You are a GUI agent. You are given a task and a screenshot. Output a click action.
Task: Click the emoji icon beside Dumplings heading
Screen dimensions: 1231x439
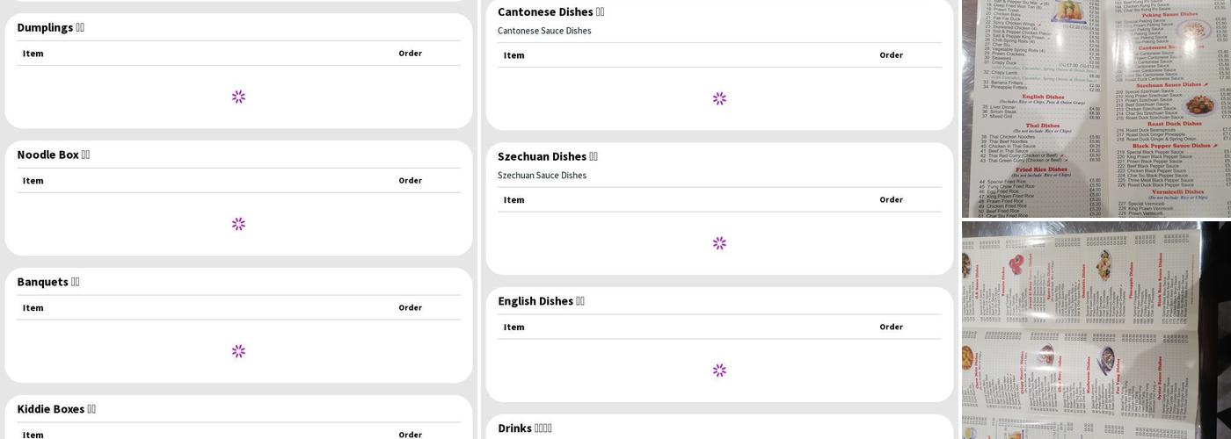click(x=80, y=27)
